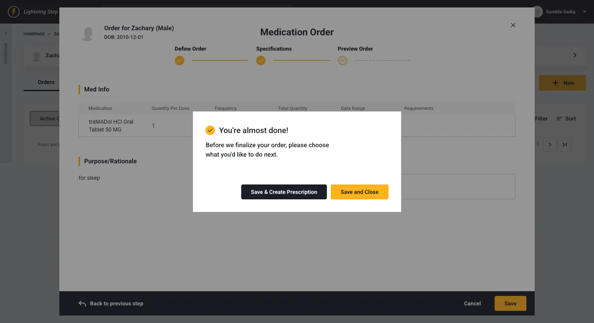Choose Save and Close
The image size is (594, 323).
click(x=359, y=192)
